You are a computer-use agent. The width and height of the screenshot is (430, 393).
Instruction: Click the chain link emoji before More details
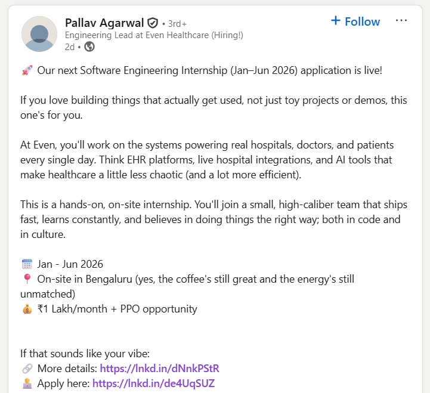pyautogui.click(x=27, y=368)
